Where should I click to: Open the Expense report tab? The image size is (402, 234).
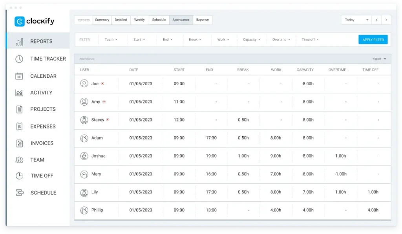[203, 20]
